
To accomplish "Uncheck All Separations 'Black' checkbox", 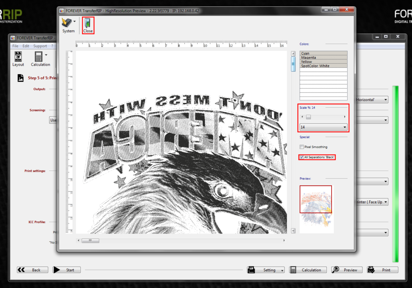I will pos(302,157).
